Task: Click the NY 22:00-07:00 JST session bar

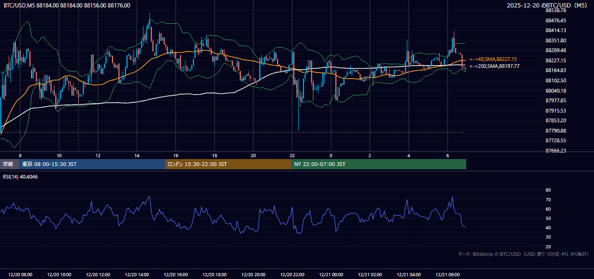Action: [x=379, y=164]
